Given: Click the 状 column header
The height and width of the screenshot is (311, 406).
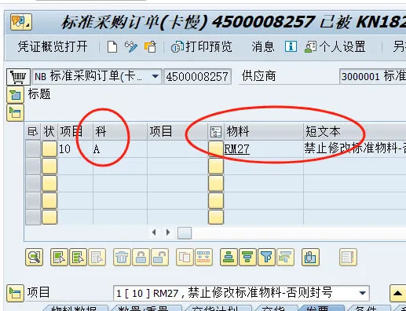Looking at the screenshot, I should pos(49,131).
